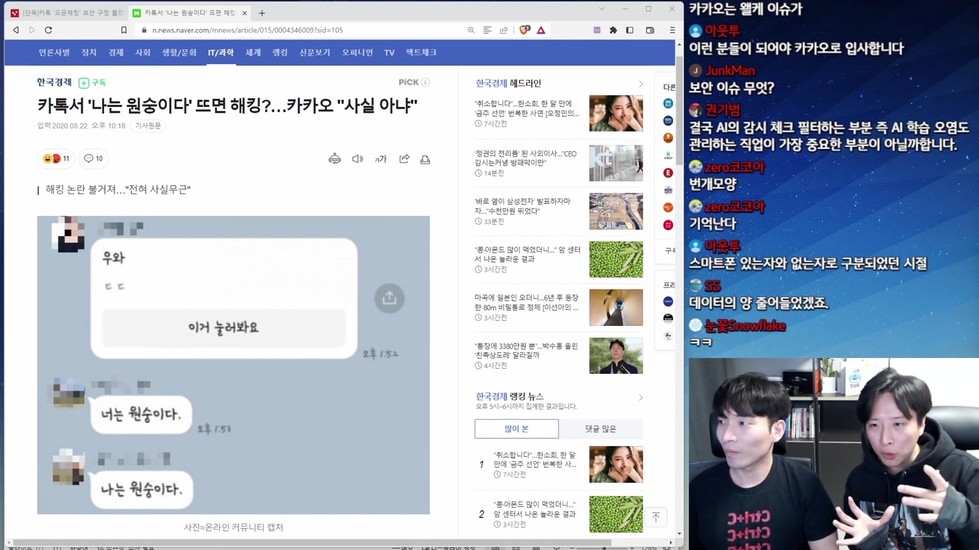Expand 한국경제 헤드라인 with the chevron

640,84
